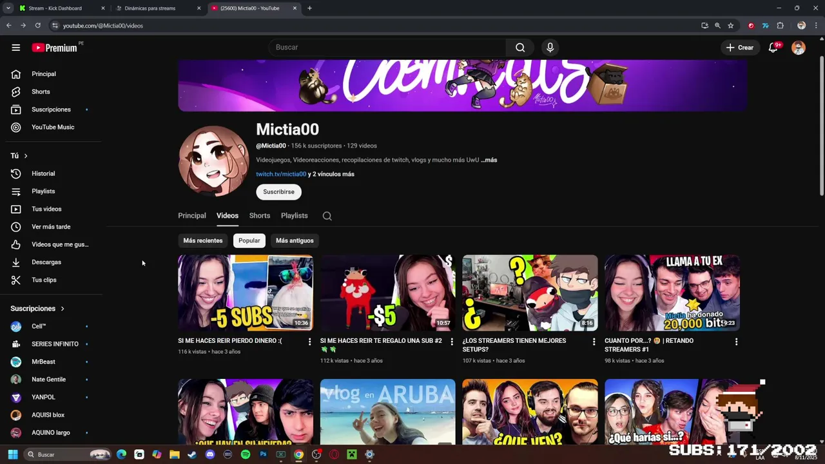Sort videos by Más recientes
825x464 pixels.
(x=203, y=240)
